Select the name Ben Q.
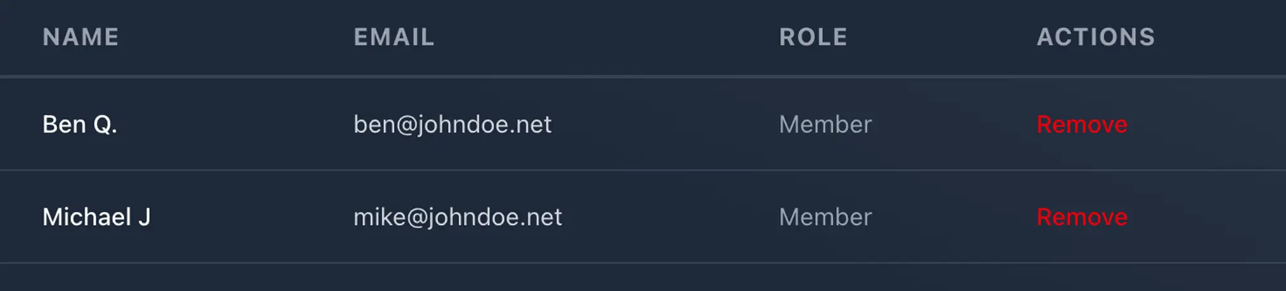Screen dimensions: 1286x291 point(80,124)
